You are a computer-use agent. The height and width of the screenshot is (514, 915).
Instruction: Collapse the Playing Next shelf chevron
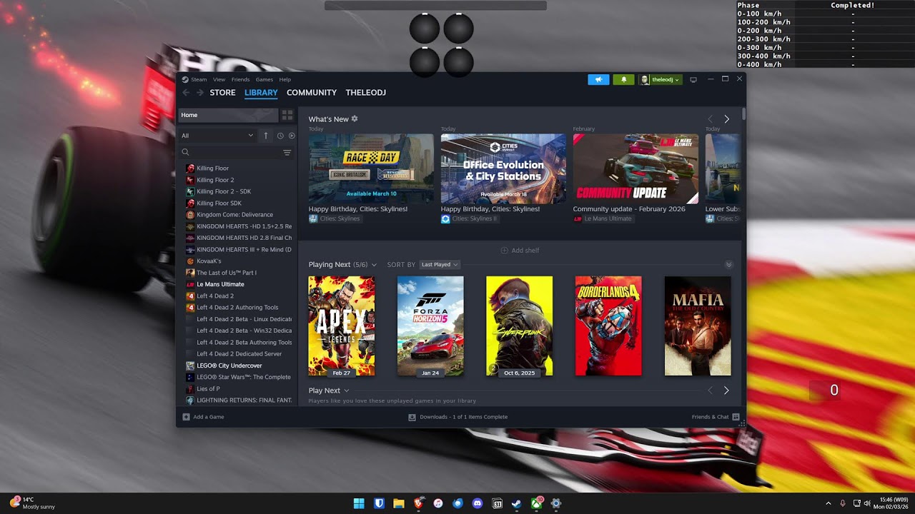(x=729, y=265)
